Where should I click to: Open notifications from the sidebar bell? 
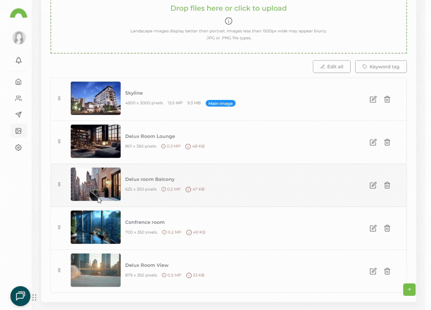pyautogui.click(x=18, y=60)
